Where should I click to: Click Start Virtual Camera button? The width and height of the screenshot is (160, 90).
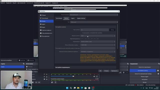pyautogui.click(x=143, y=74)
